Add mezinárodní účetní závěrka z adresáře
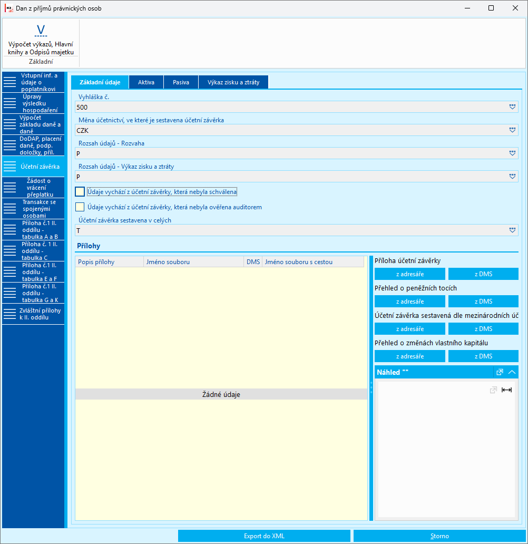Image resolution: width=528 pixels, height=544 pixels. [x=410, y=329]
